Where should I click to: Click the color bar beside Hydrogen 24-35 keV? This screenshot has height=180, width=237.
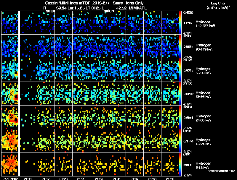[x=180, y=117]
